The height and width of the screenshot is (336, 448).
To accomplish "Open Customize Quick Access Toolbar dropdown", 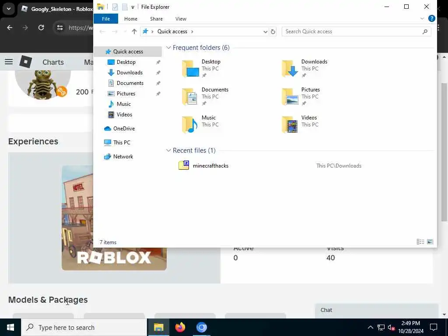I will (133, 7).
